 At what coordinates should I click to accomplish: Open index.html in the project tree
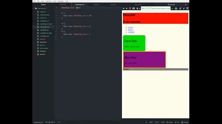coord(43,42)
